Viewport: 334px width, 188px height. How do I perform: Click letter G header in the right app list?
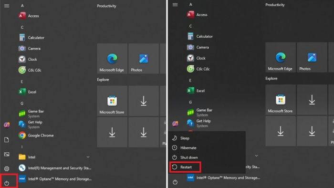(190, 102)
